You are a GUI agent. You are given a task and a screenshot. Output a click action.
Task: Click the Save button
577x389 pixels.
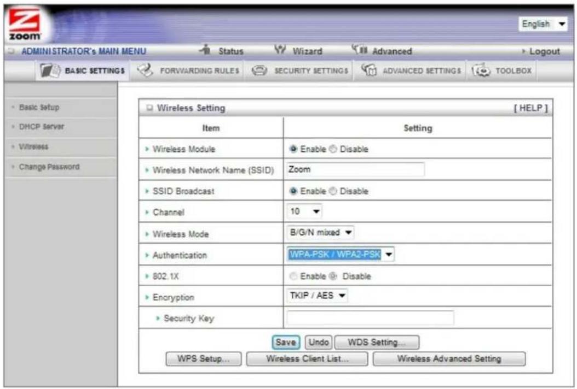point(286,343)
